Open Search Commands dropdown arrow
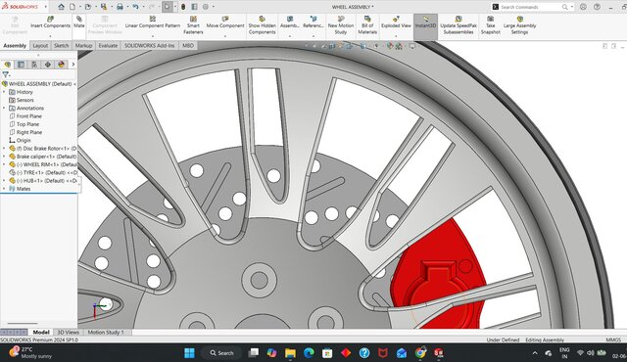 572,7
